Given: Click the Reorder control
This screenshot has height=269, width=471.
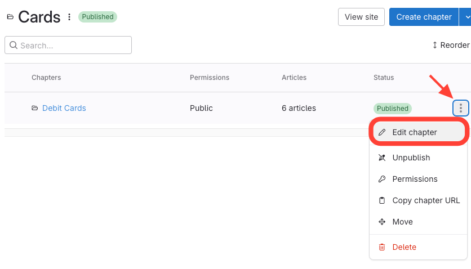Looking at the screenshot, I should click(x=451, y=45).
